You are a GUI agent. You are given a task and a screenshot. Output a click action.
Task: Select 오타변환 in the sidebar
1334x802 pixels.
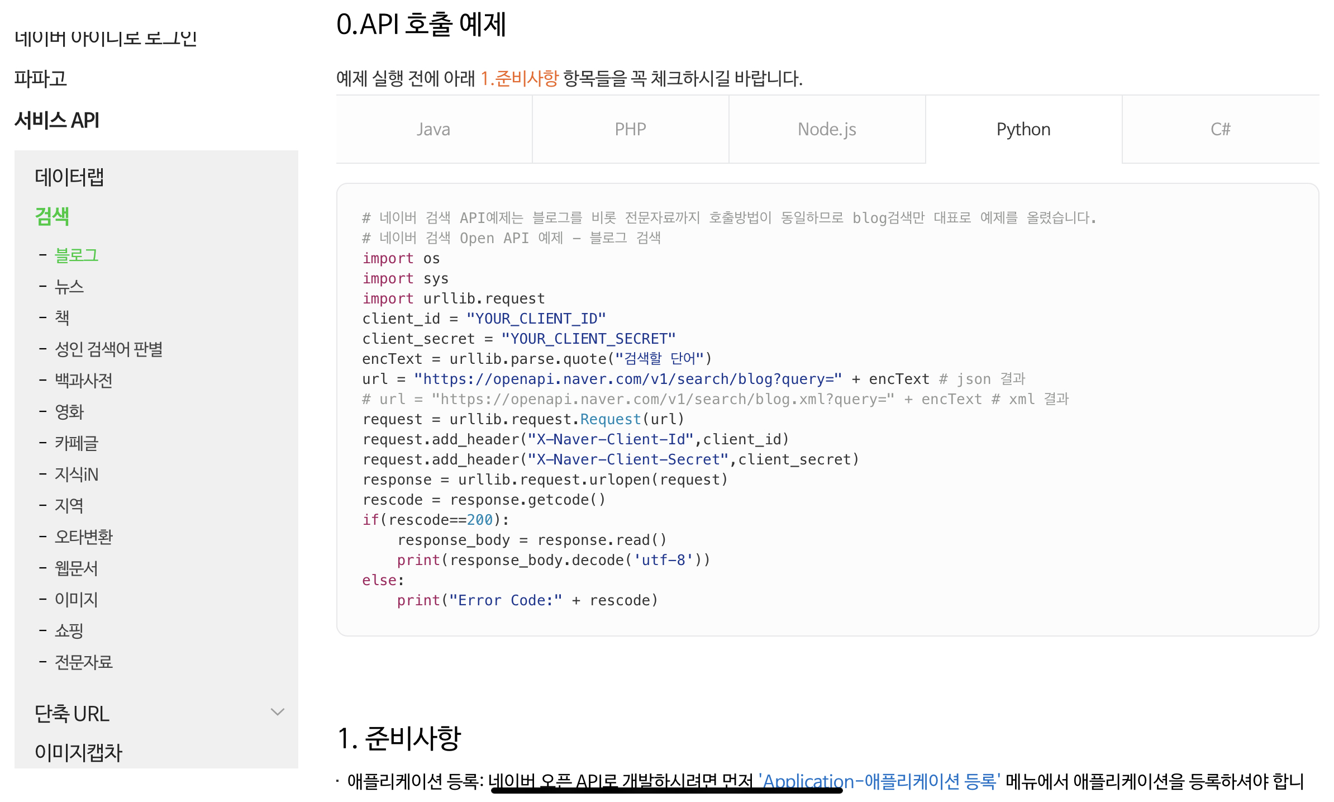pos(84,537)
